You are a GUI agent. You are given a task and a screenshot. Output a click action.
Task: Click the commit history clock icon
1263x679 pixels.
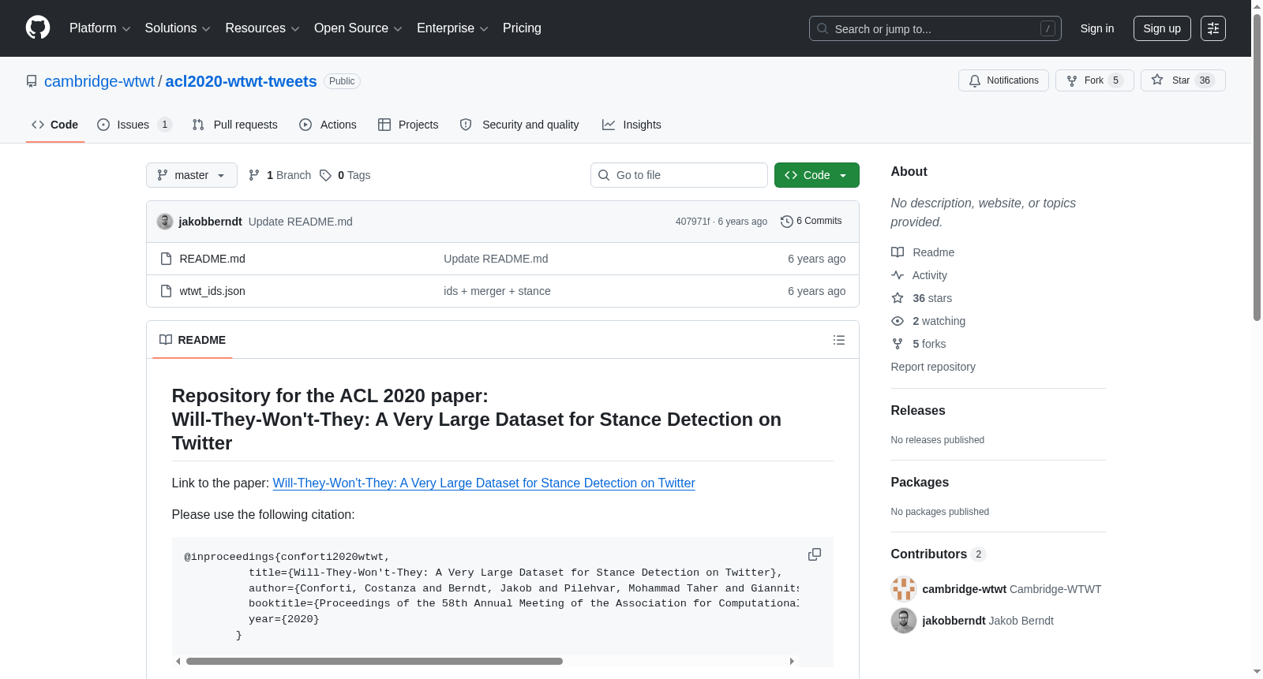click(786, 222)
